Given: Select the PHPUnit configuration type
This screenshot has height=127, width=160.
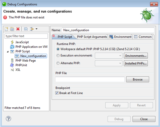Looking at the screenshot, I should tap(21, 65).
